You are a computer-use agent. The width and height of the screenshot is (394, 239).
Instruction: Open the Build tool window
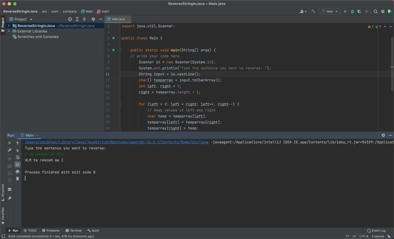[93, 231]
